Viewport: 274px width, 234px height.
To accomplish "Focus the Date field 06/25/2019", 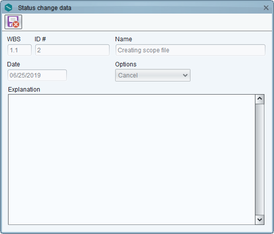I will [x=37, y=75].
